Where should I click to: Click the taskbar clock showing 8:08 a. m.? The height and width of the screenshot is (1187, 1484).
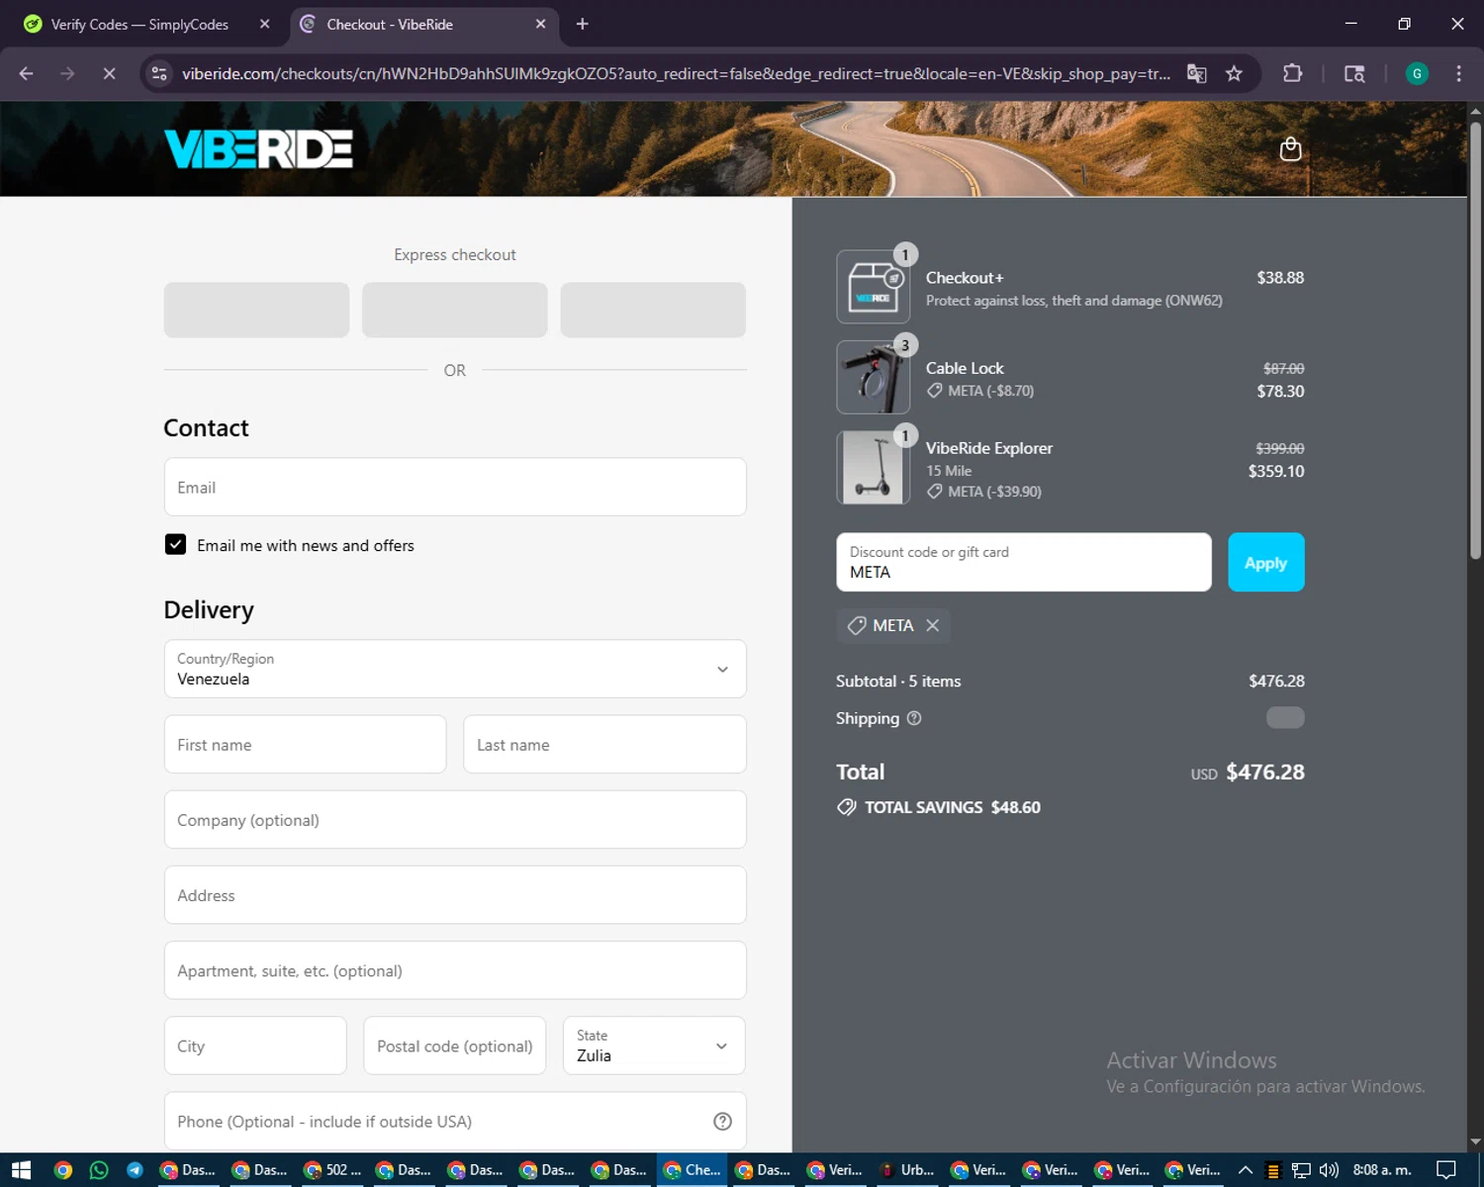(x=1382, y=1170)
